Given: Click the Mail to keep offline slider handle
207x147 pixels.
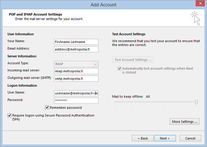Looking at the screenshot, I should [x=197, y=102].
